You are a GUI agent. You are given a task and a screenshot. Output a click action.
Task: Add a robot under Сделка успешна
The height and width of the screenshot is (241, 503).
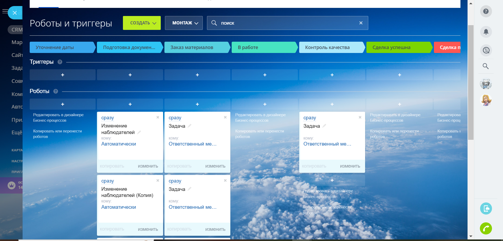tap(400, 104)
